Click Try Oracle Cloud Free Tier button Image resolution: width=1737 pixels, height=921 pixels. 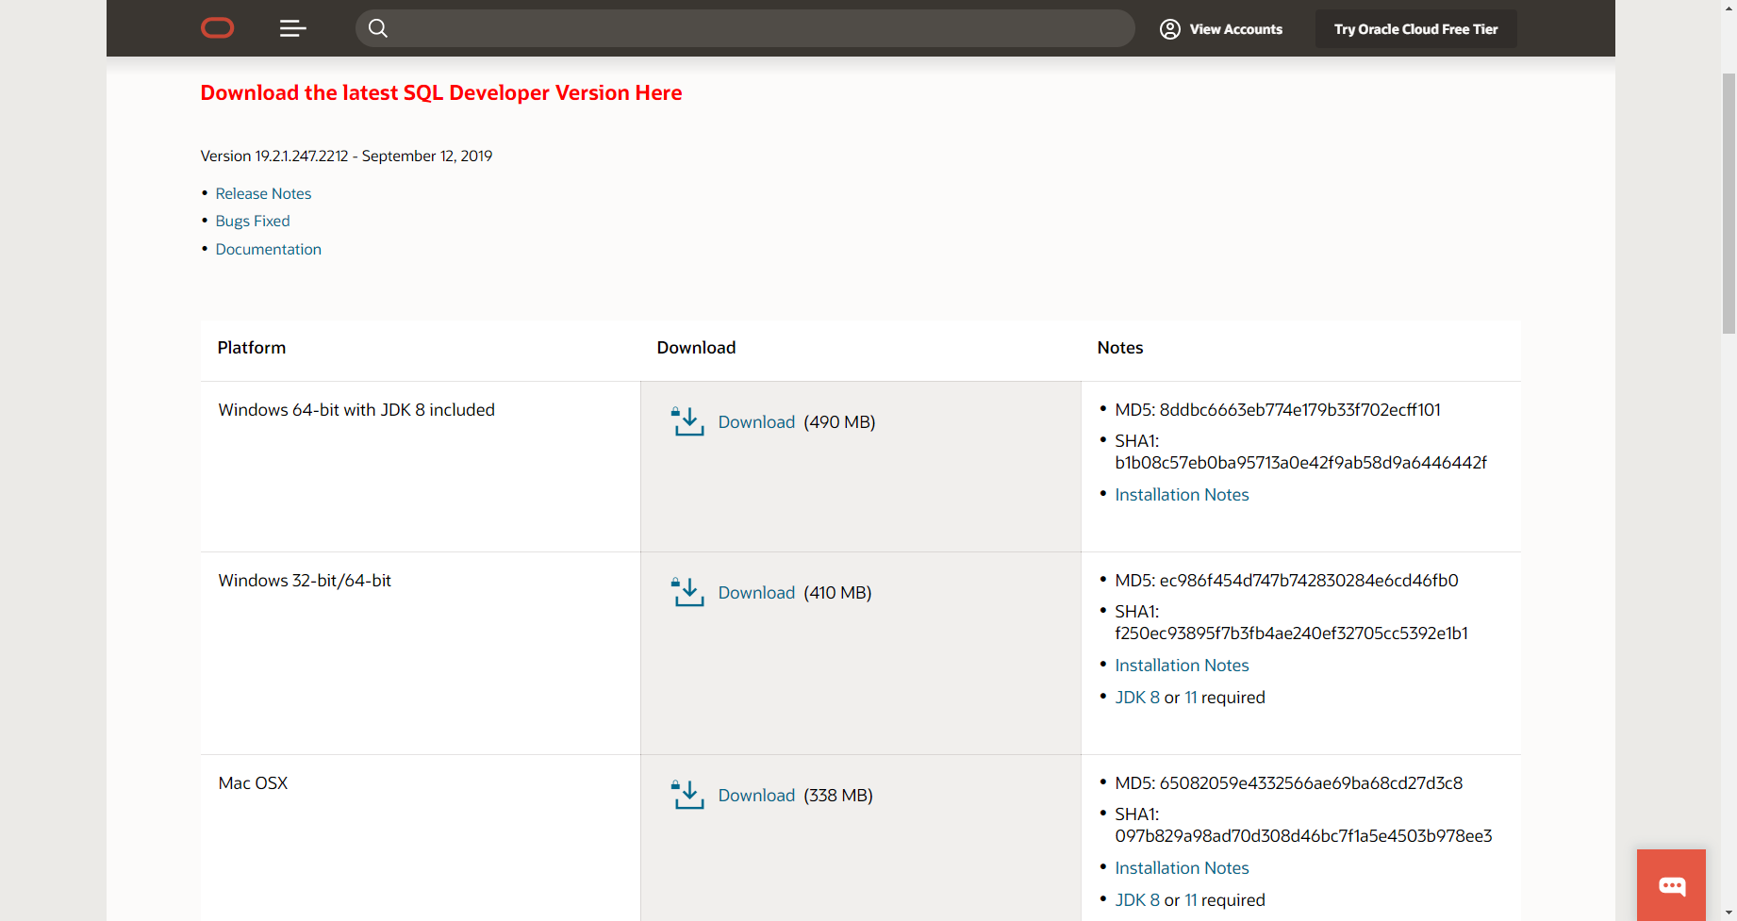coord(1415,29)
